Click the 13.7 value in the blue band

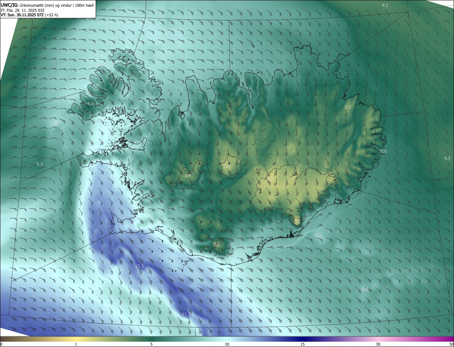point(186,315)
